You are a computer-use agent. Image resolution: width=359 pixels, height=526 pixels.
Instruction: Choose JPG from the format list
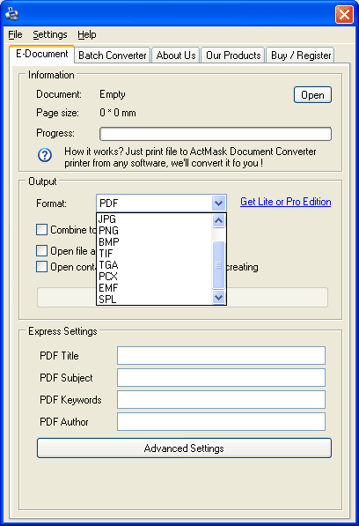pyautogui.click(x=154, y=219)
